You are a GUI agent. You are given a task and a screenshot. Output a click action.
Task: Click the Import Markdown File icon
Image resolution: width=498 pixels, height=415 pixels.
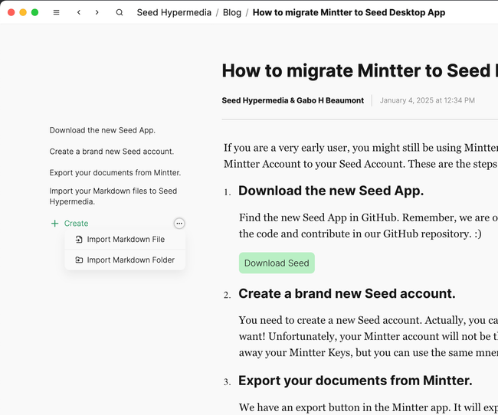tap(79, 240)
